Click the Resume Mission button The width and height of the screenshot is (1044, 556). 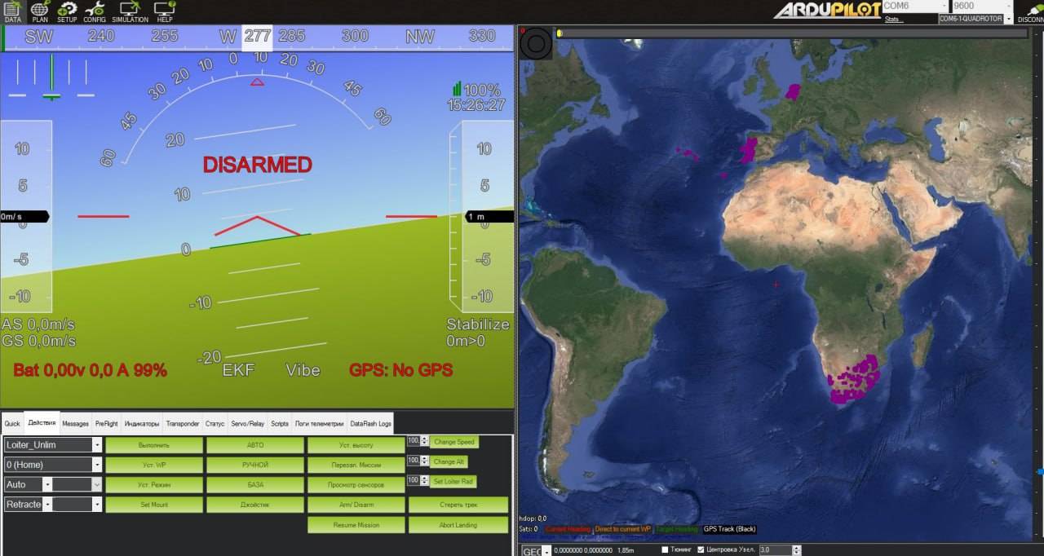pos(356,525)
